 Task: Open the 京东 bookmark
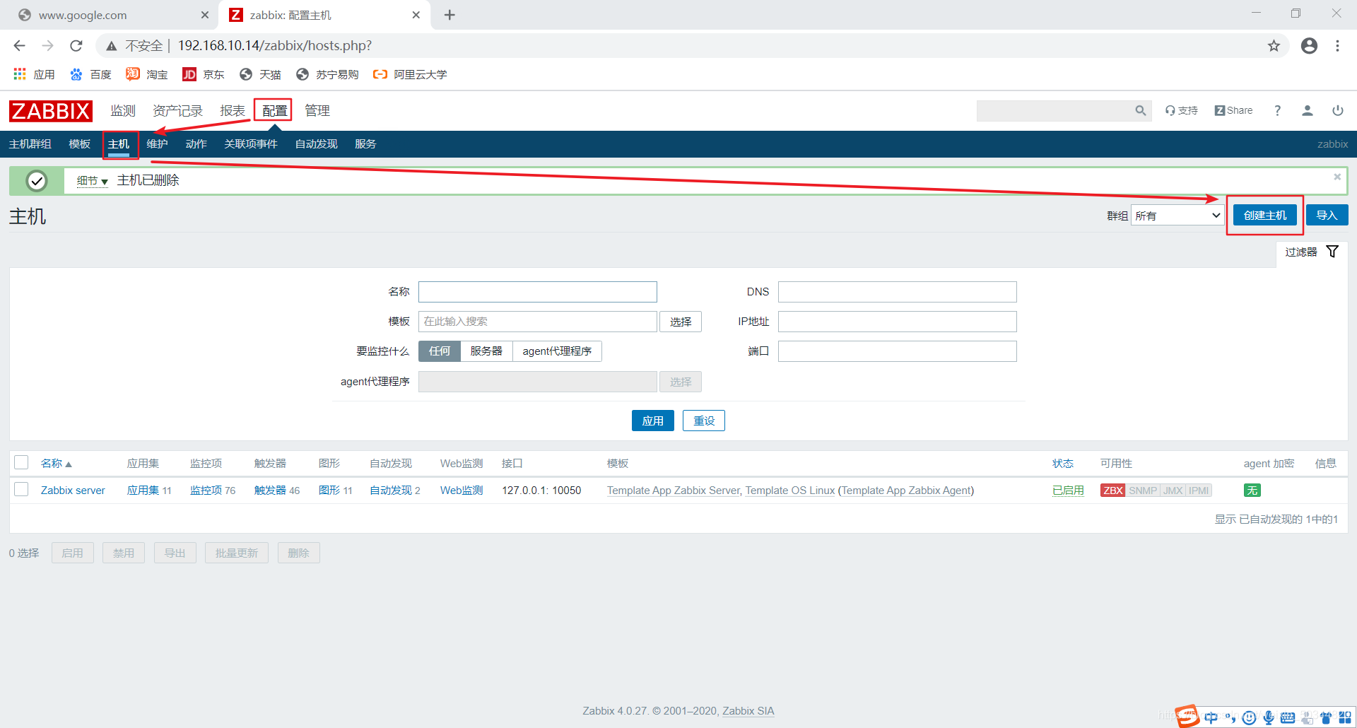pos(204,74)
